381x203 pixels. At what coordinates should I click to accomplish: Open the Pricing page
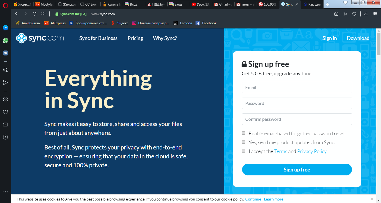(135, 38)
